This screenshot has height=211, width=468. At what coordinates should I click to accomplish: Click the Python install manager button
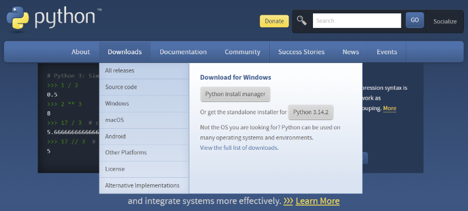click(x=235, y=94)
